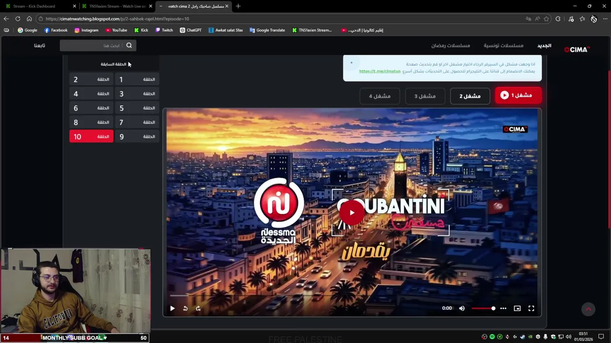Open the translate page icon in address bar
611x343 pixels.
(x=528, y=19)
